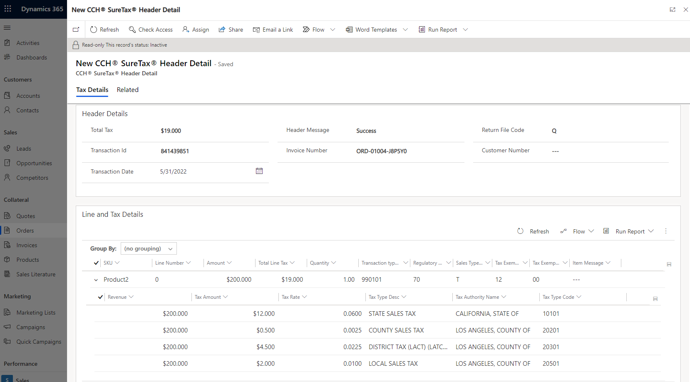Open the Amount column header dropdown
Viewport: 690px width, 382px height.
tap(229, 263)
